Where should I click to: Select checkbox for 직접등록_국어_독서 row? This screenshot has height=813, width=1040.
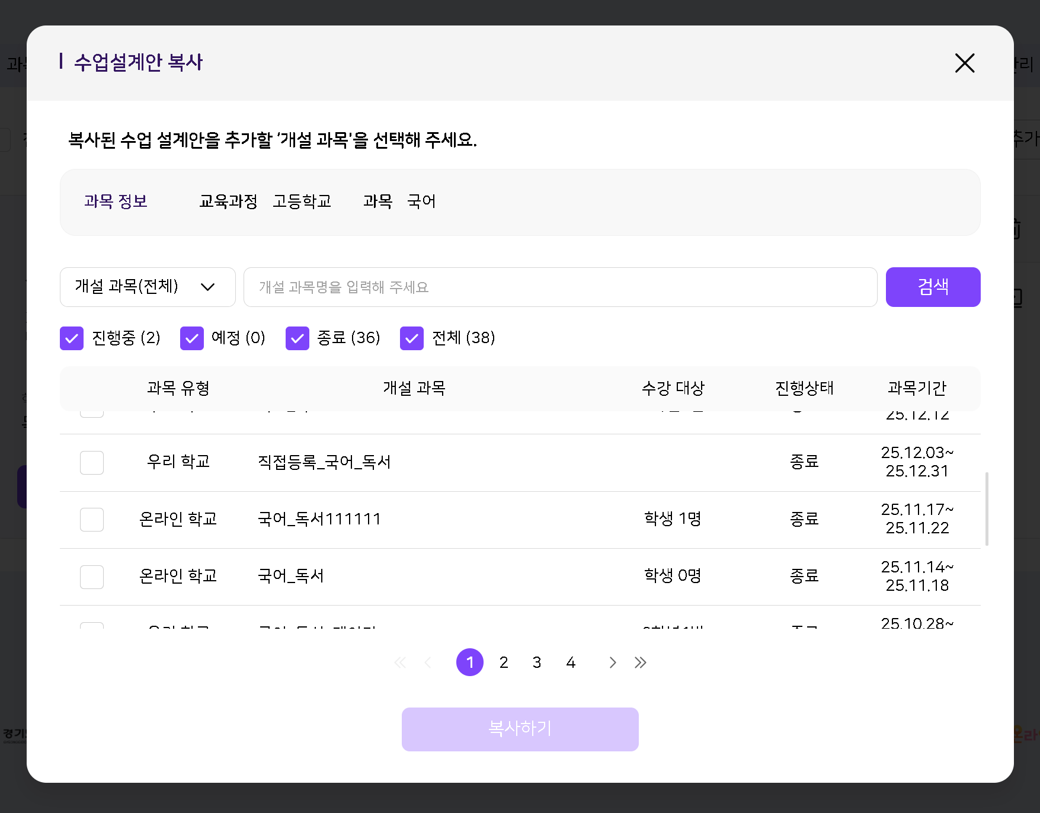pos(92,463)
